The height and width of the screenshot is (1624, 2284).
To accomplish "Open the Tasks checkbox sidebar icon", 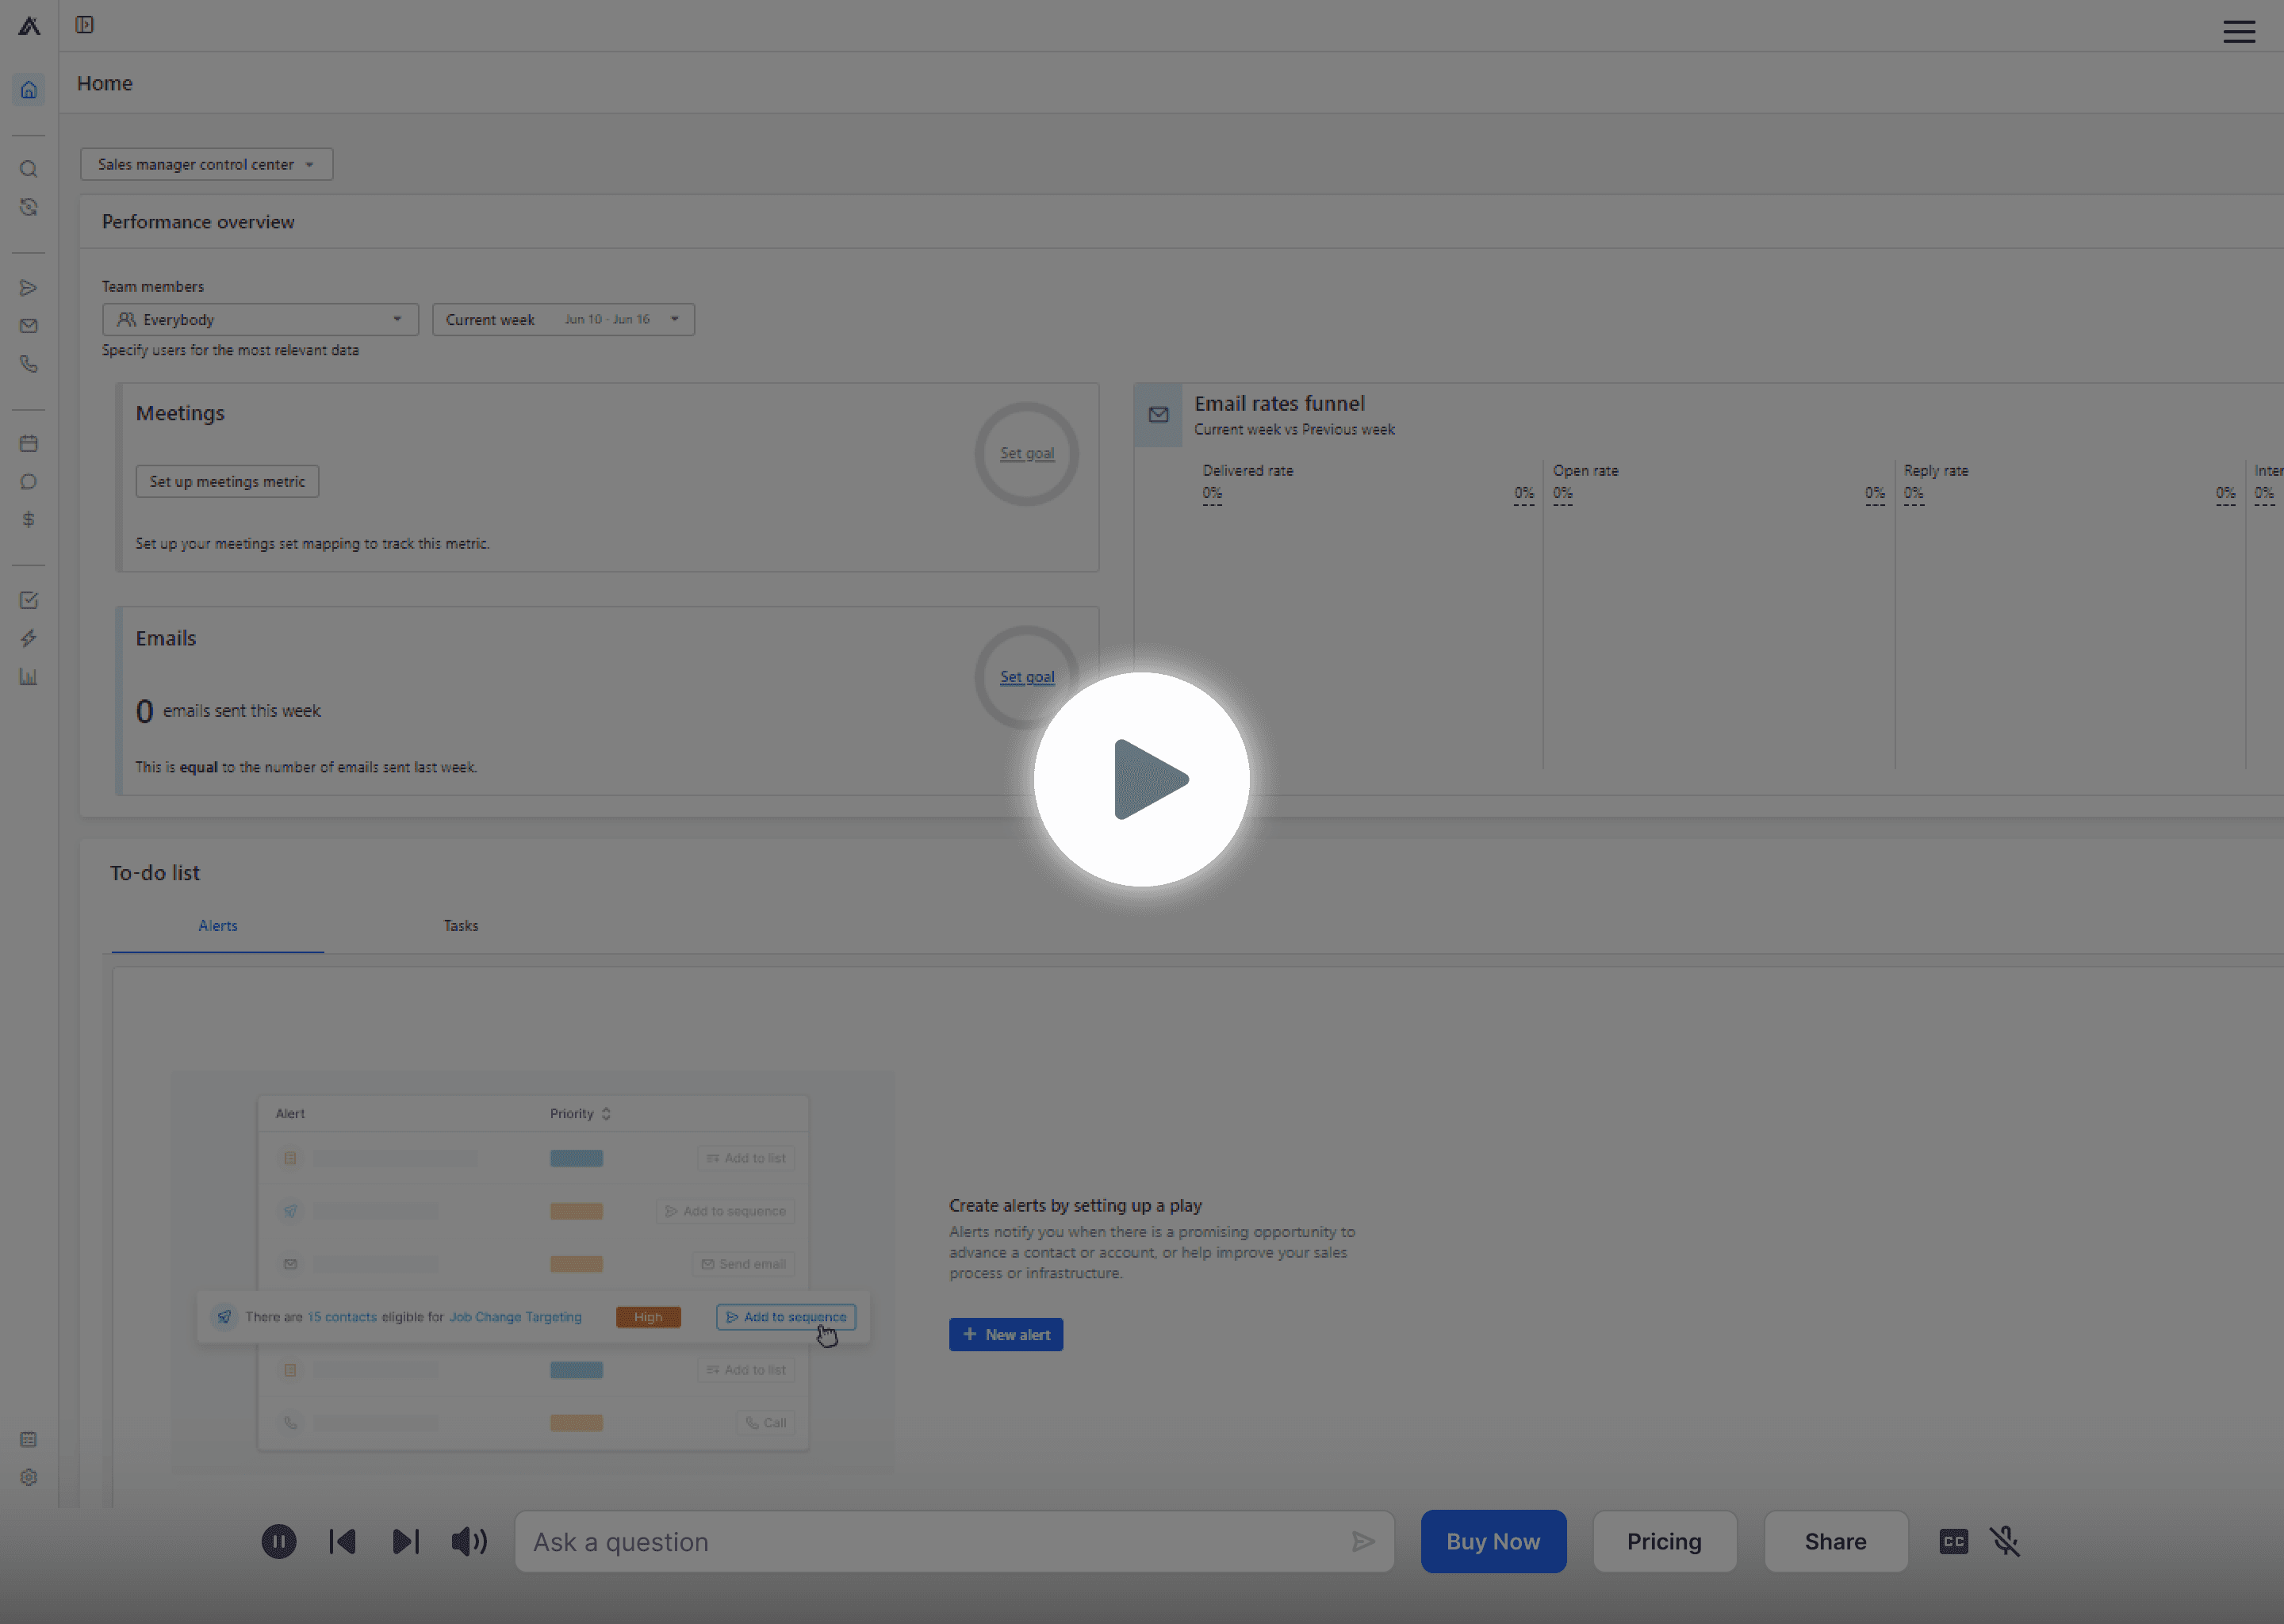I will pos(29,600).
